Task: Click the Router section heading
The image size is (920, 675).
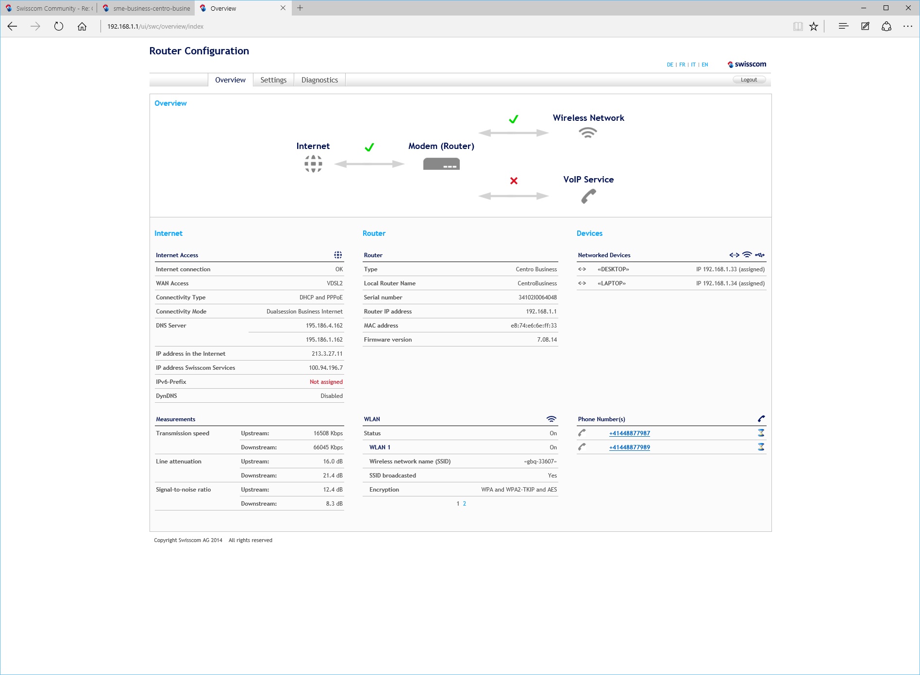Action: click(374, 233)
